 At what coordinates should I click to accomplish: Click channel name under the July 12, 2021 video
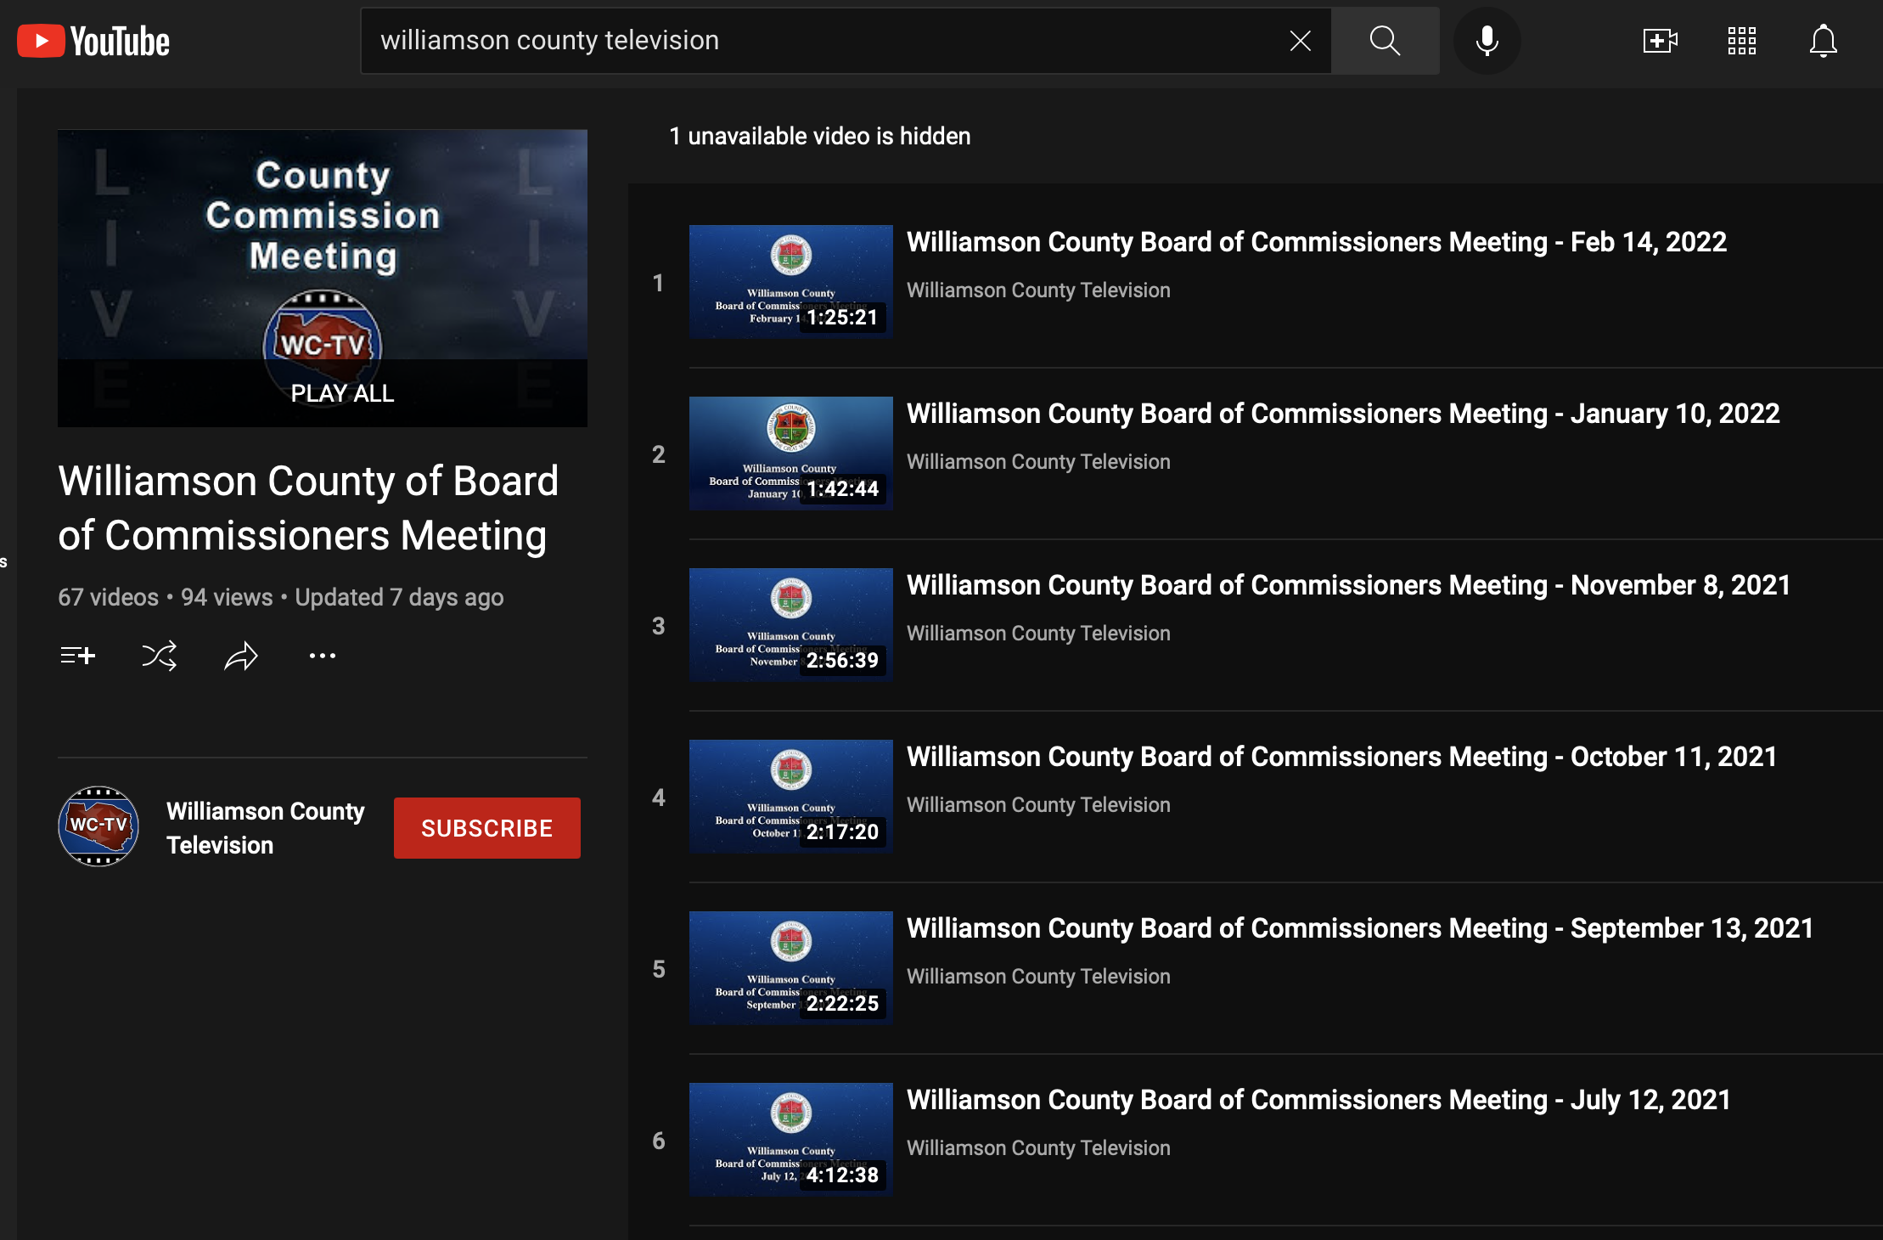1038,1148
